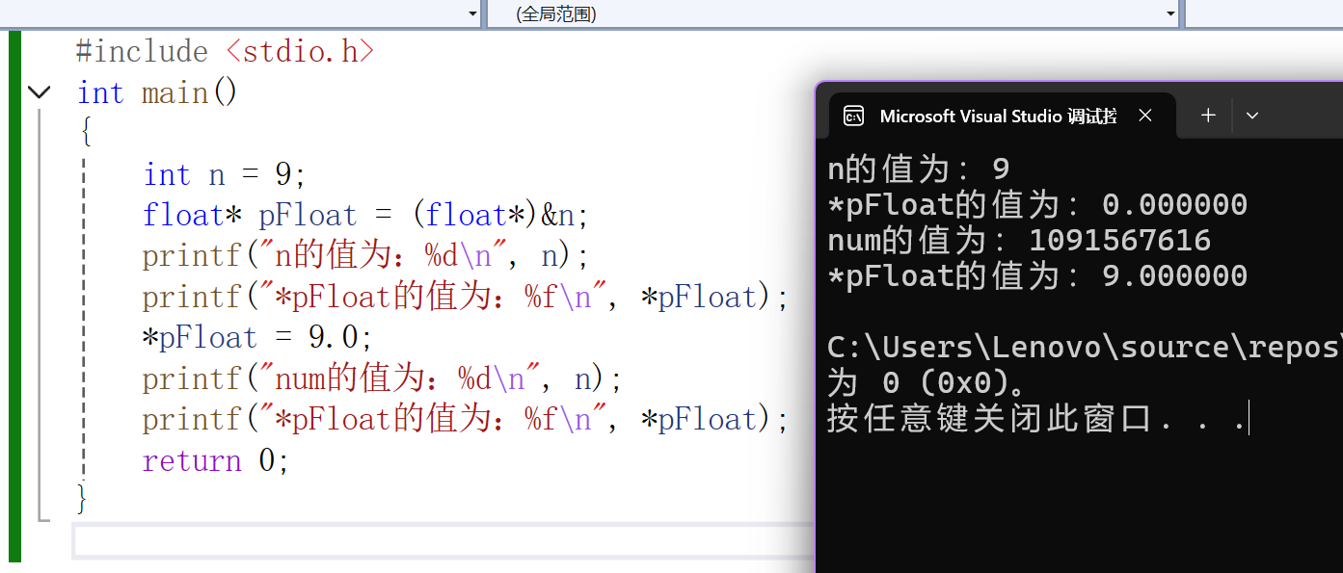The image size is (1343, 573).
Task: Place cursor in 'float* pFloat = (float*)&n;' line
Action: pos(365,215)
